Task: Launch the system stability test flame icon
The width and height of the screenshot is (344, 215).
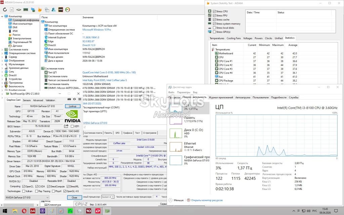Action: 40,10
